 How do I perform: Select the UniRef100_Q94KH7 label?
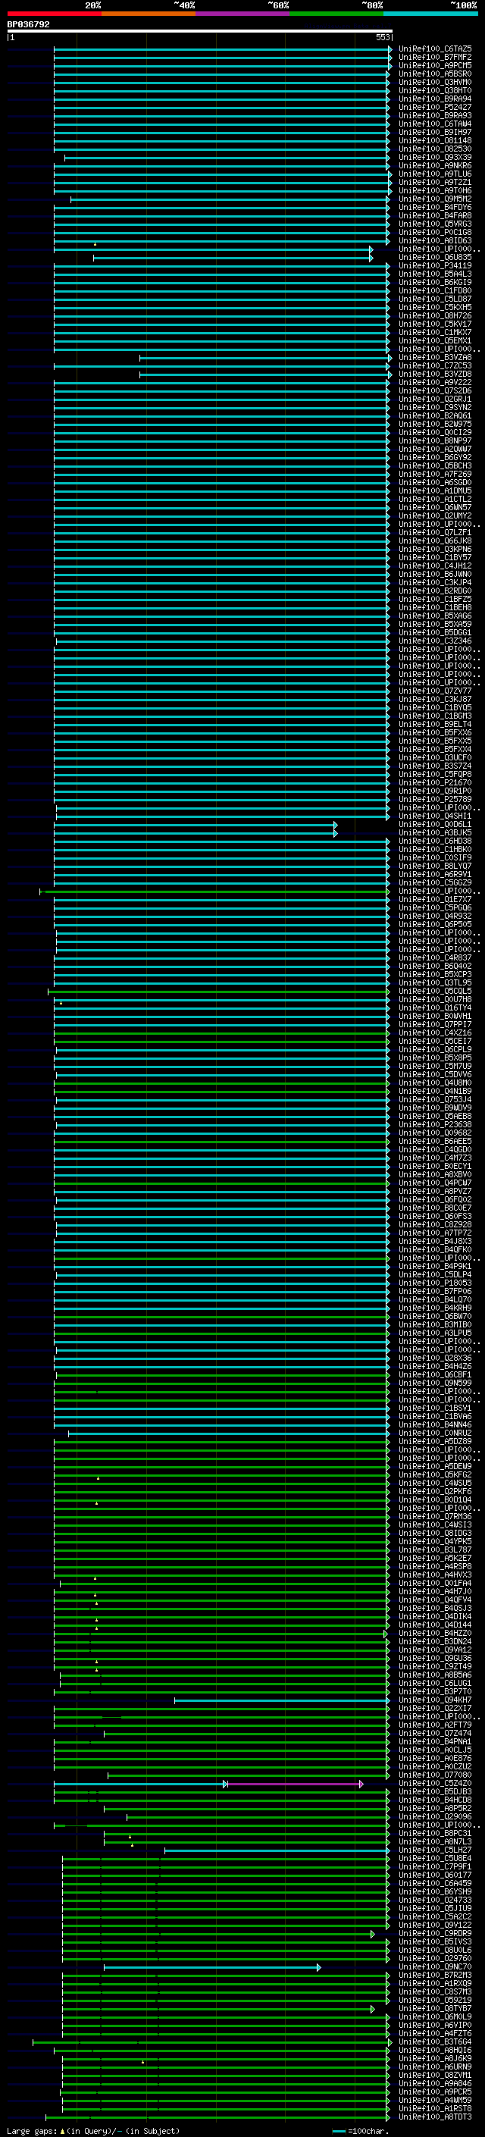[x=434, y=1700]
